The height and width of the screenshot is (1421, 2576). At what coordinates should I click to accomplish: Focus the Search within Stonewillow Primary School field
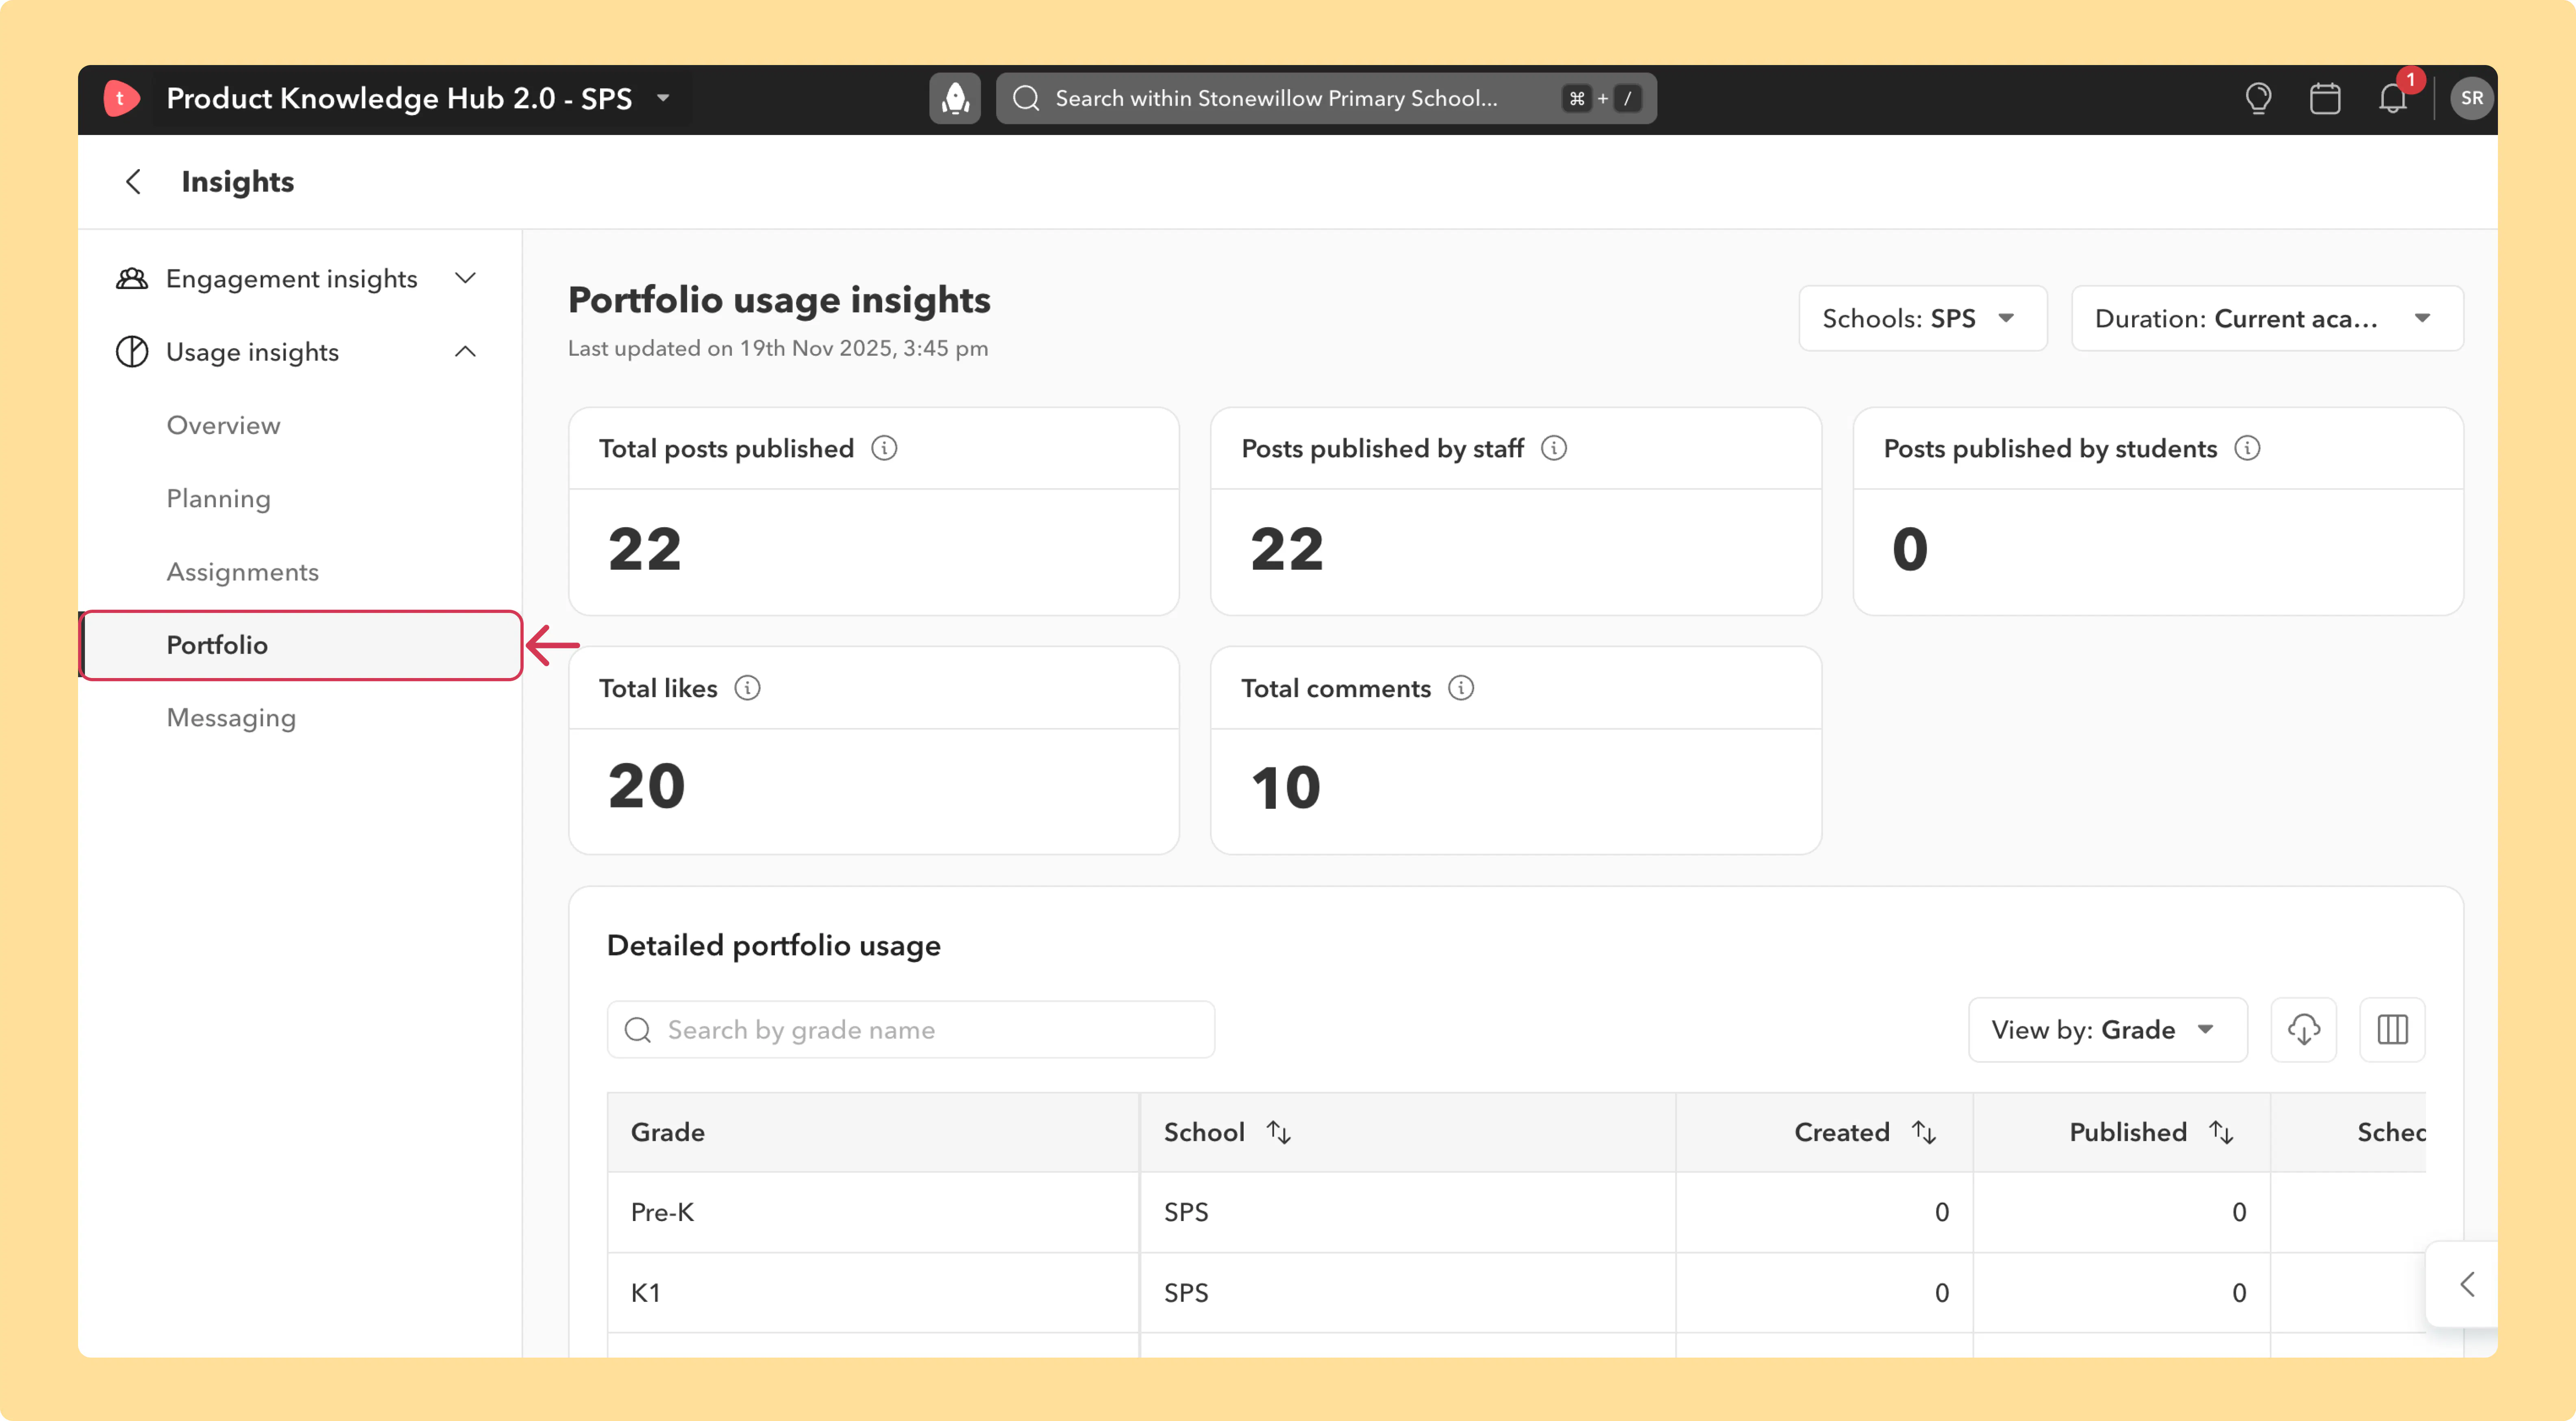tap(1326, 98)
